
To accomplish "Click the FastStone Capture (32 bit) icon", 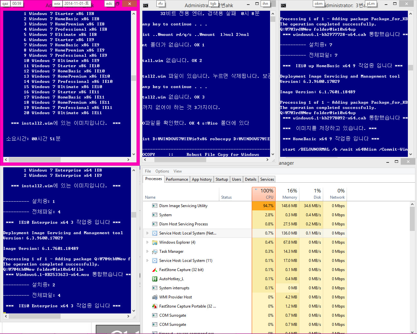I will point(155,270).
